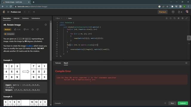Image resolution: width=191 pixels, height=107 pixels.
Task: Format code with the braces icon
Action: click(170, 18)
